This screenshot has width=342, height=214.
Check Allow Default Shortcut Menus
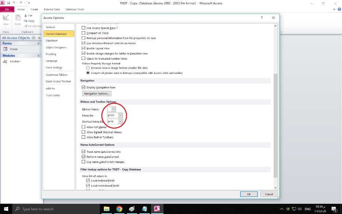click(x=83, y=132)
